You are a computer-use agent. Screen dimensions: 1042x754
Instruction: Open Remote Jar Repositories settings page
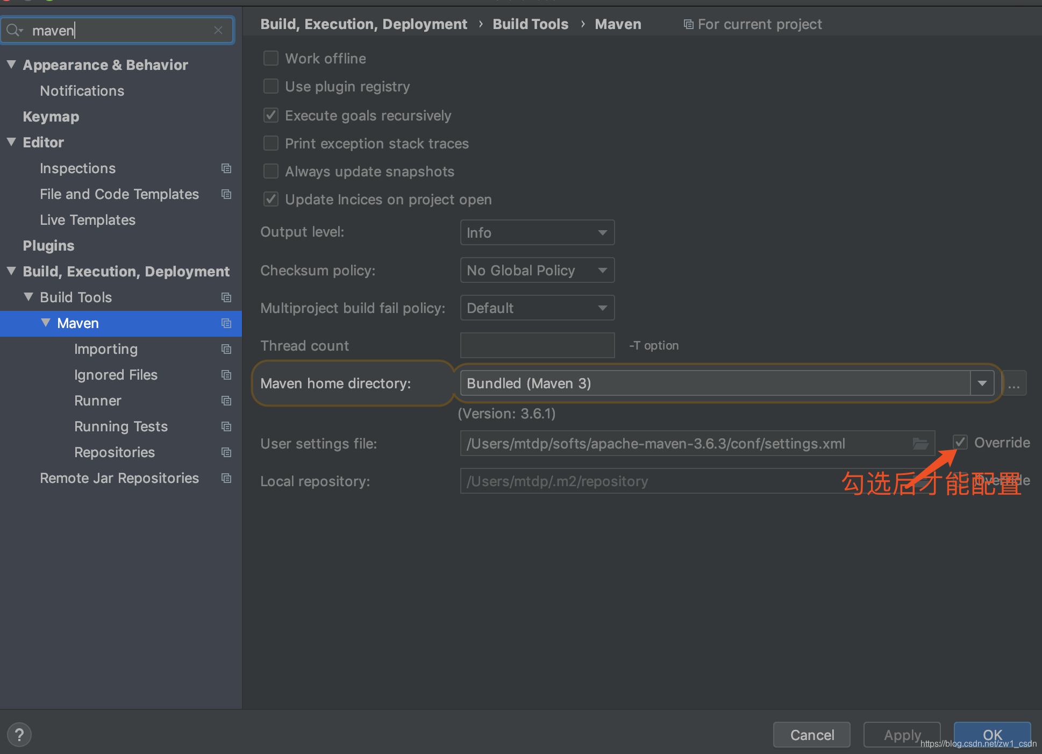tap(119, 478)
